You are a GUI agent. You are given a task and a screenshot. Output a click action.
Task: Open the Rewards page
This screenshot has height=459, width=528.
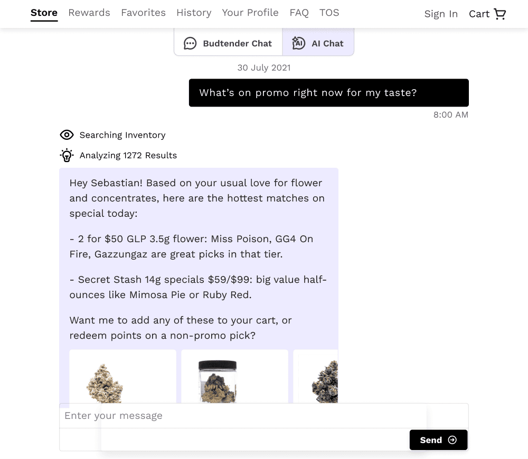pos(89,13)
